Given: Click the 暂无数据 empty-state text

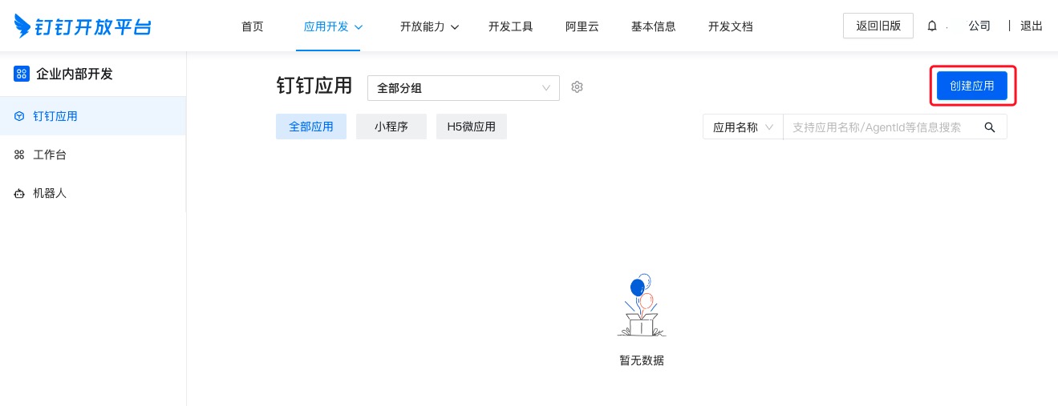Looking at the screenshot, I should (642, 360).
